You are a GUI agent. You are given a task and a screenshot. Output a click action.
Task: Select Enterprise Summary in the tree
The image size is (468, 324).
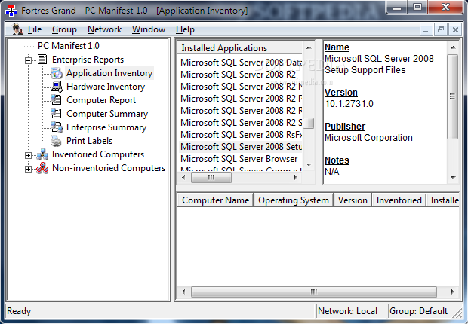106,127
